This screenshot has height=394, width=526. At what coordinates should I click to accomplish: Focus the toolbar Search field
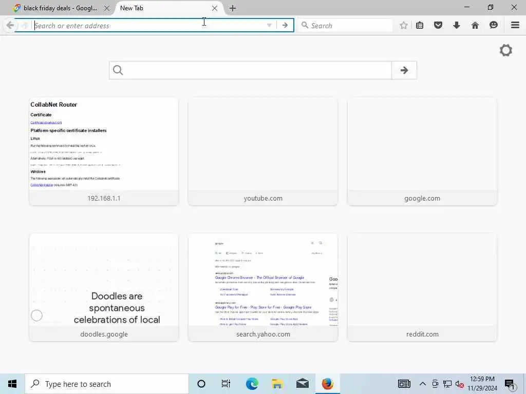(x=346, y=26)
